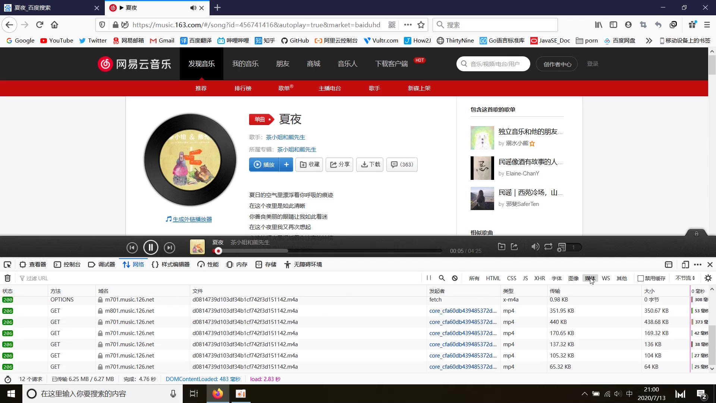Filter network requests by XHR
The height and width of the screenshot is (403, 716).
click(x=539, y=278)
